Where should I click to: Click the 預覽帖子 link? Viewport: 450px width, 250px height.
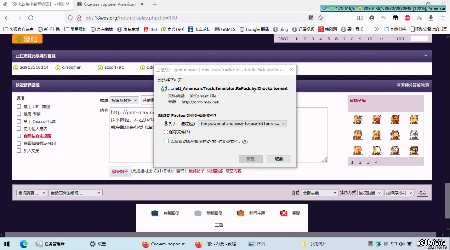196,171
